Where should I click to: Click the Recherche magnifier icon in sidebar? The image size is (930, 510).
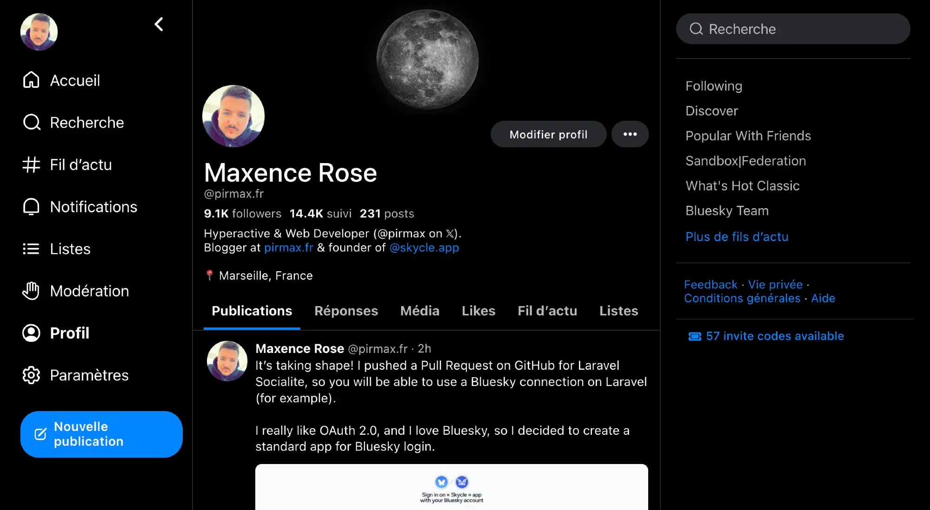pos(31,122)
